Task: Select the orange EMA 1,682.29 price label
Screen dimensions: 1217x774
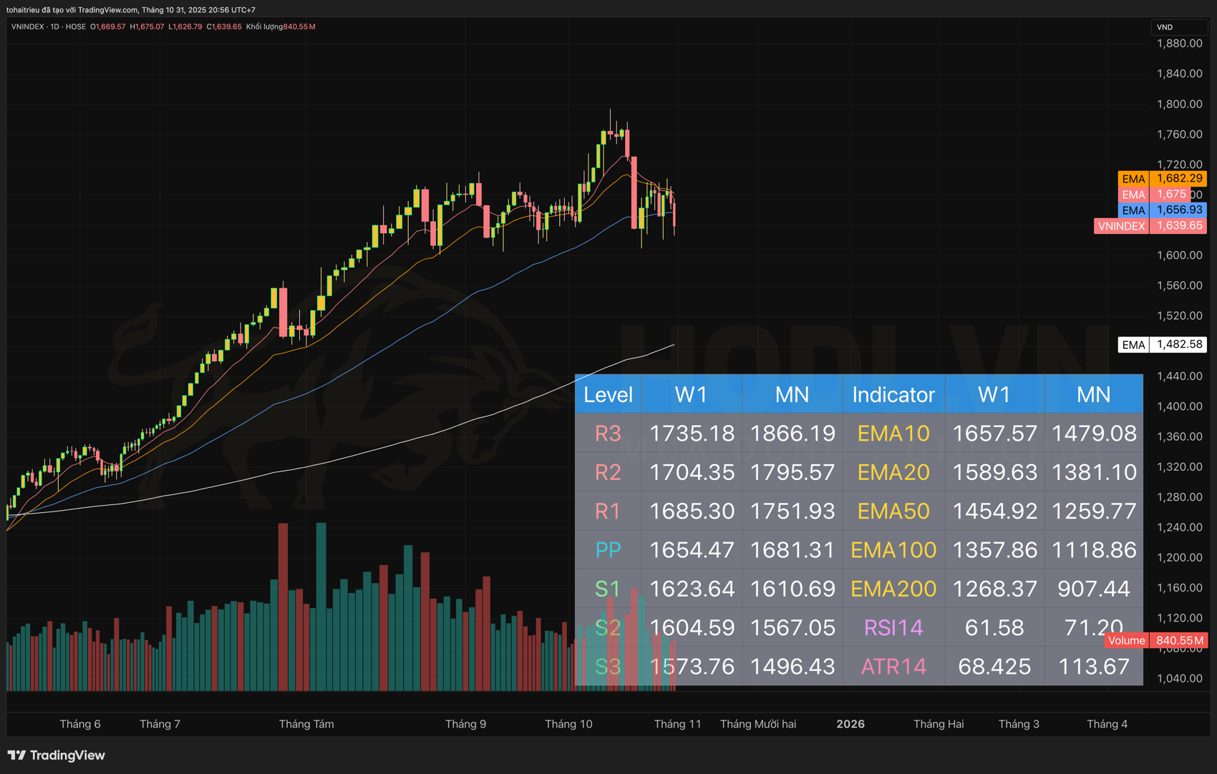Action: click(x=1162, y=179)
